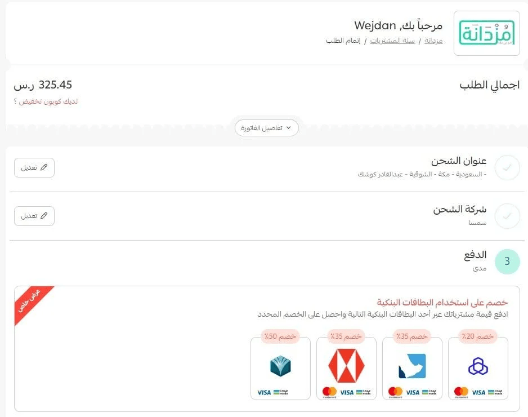Open the discount coupon link
Viewport: 528px width, 417px height.
46,101
